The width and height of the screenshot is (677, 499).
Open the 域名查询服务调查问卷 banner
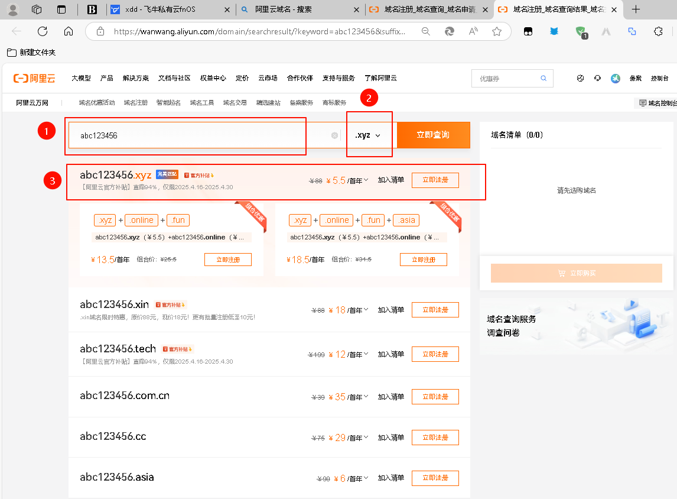tap(577, 326)
